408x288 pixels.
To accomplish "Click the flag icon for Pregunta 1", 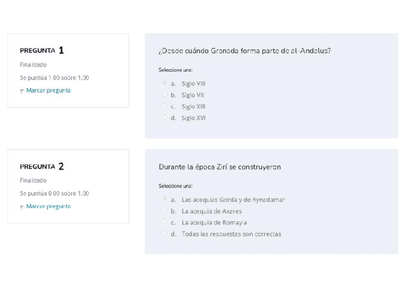I will click(22, 91).
